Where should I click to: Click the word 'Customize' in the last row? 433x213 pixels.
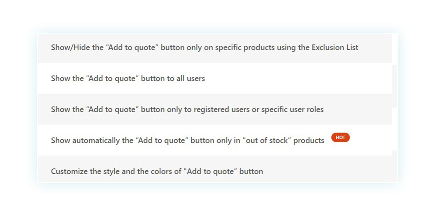(x=69, y=171)
